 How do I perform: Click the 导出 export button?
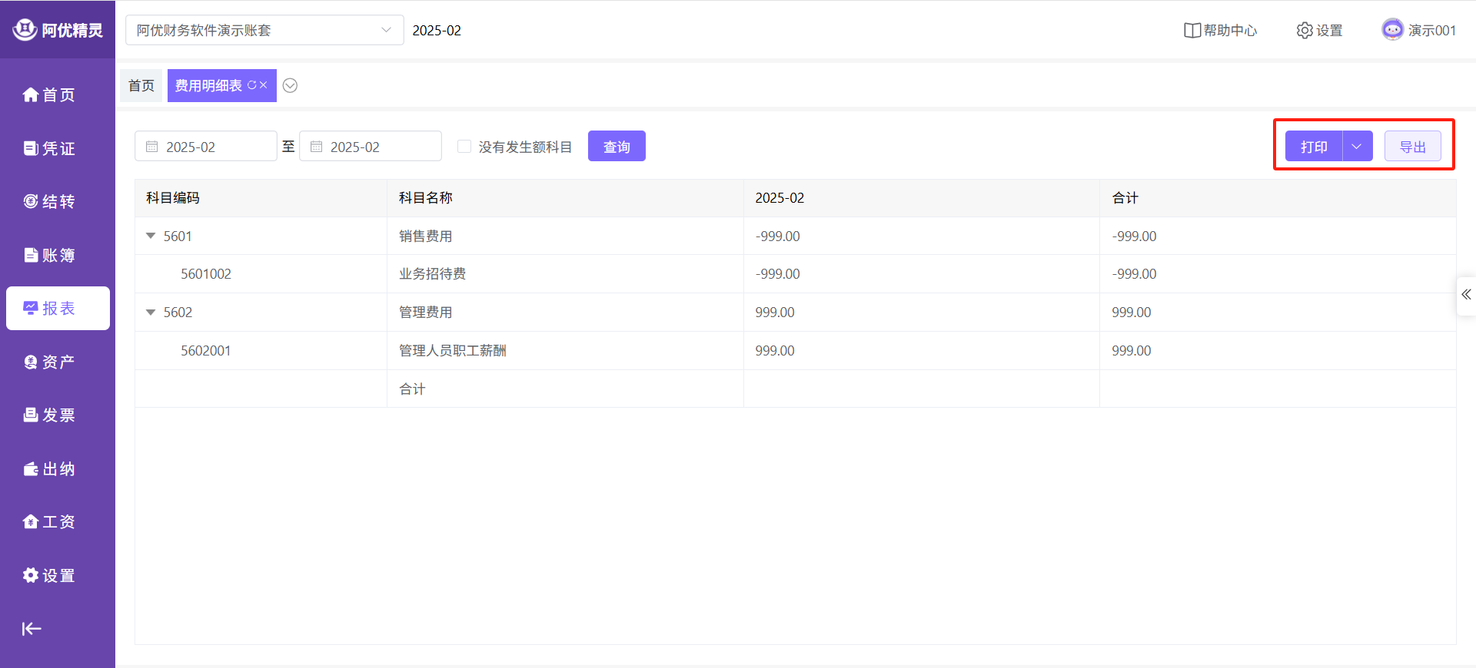coord(1412,146)
